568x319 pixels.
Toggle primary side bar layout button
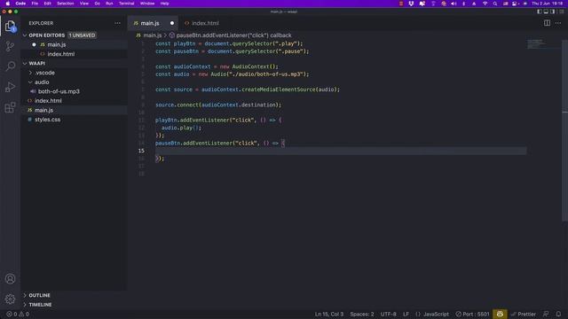pyautogui.click(x=540, y=12)
